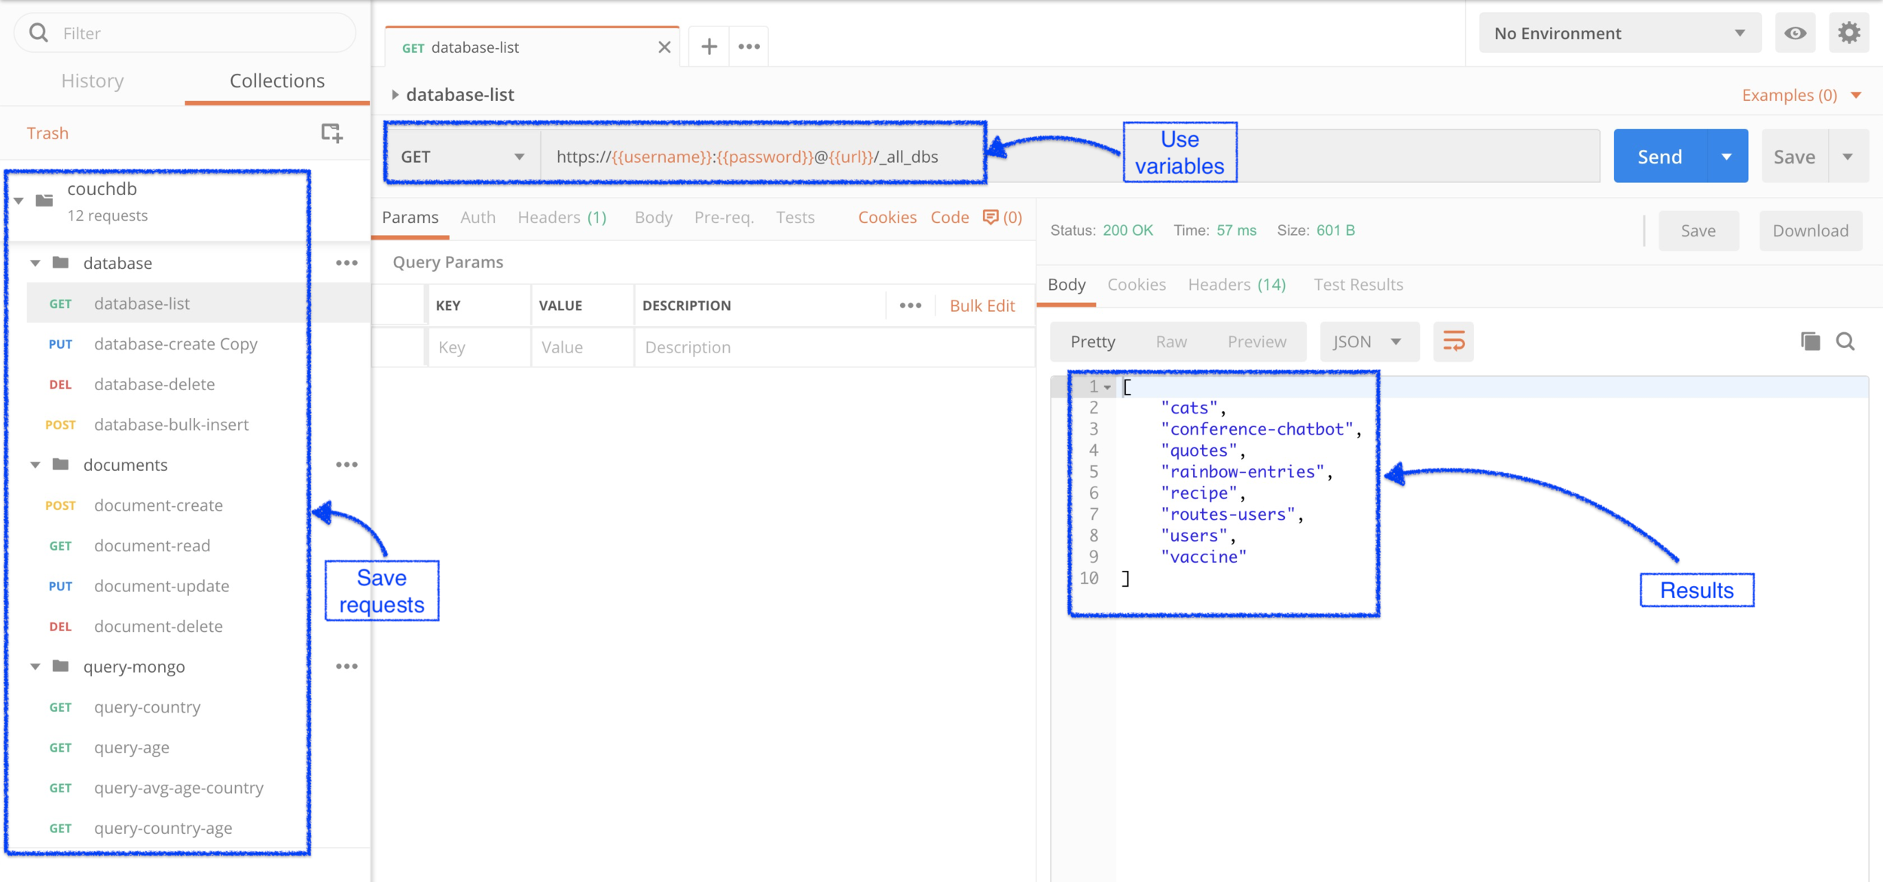This screenshot has height=882, width=1883.
Task: Open the database folder options menu
Action: tap(346, 263)
